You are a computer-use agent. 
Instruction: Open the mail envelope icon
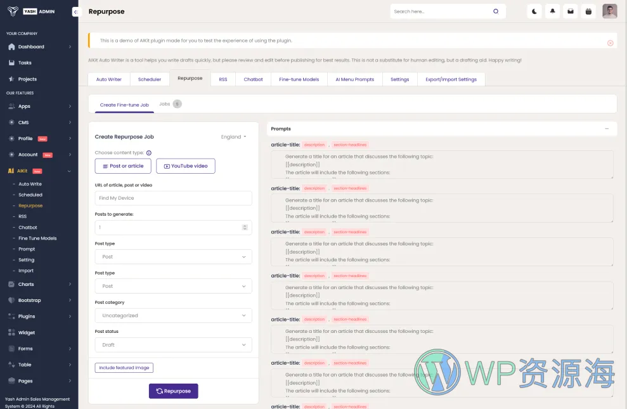(x=571, y=11)
